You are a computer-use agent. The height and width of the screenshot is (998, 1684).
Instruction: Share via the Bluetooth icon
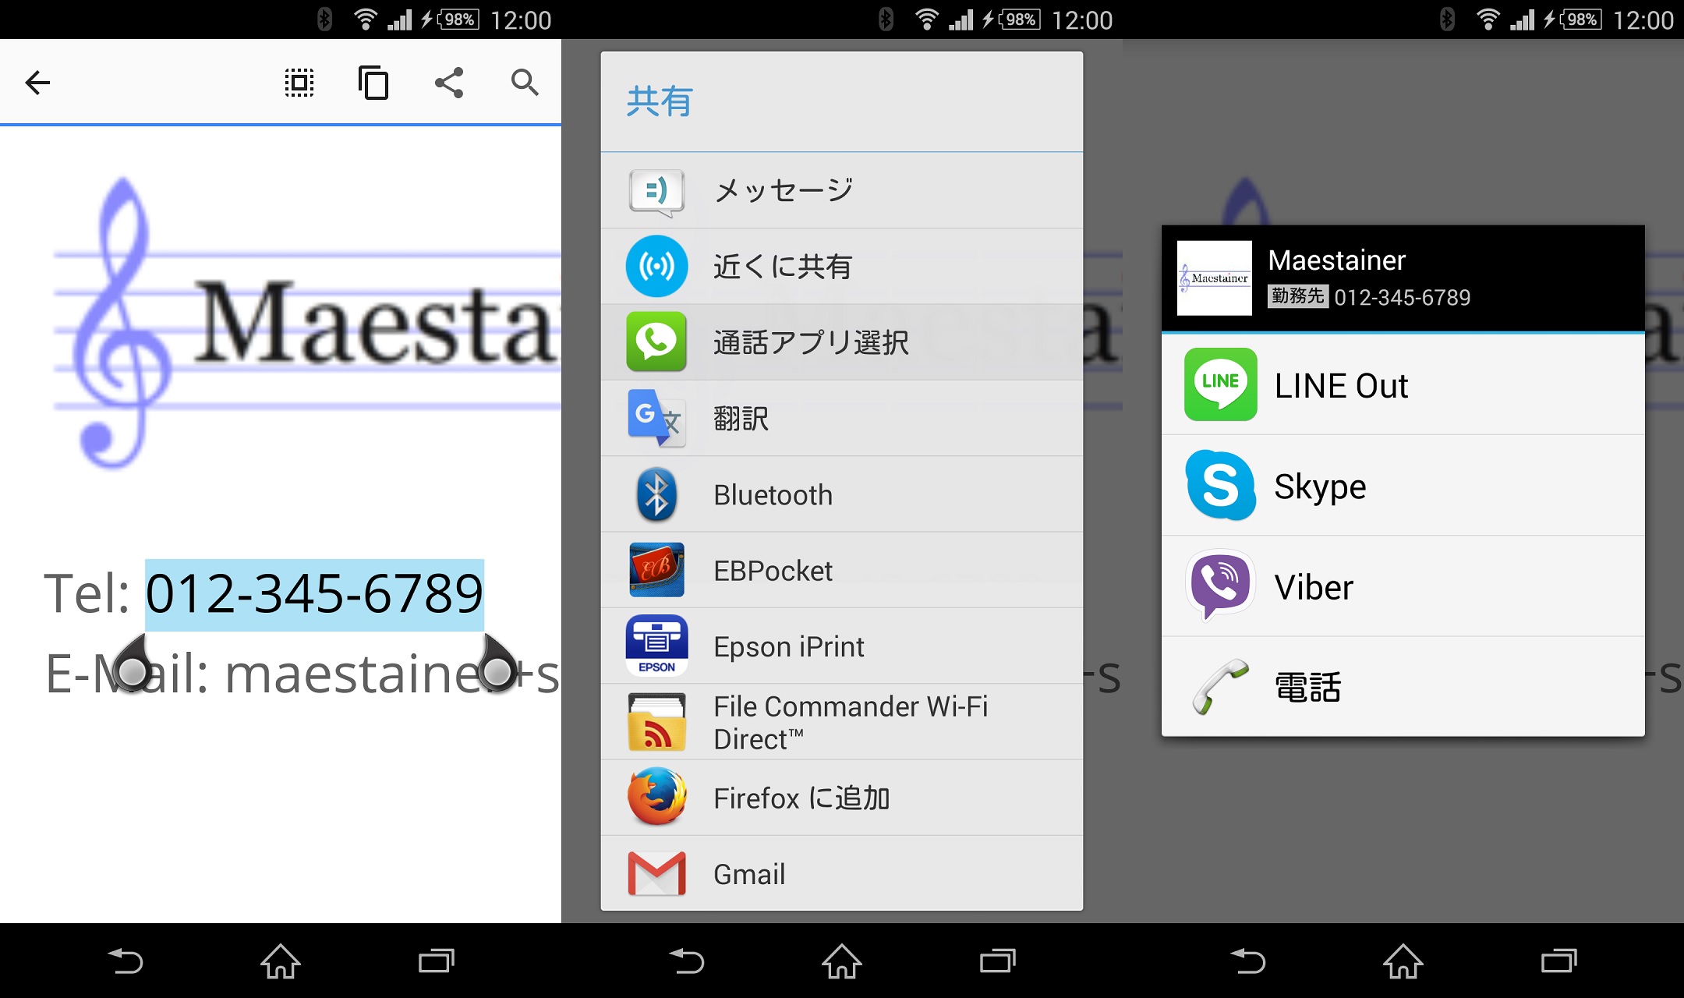(x=656, y=494)
